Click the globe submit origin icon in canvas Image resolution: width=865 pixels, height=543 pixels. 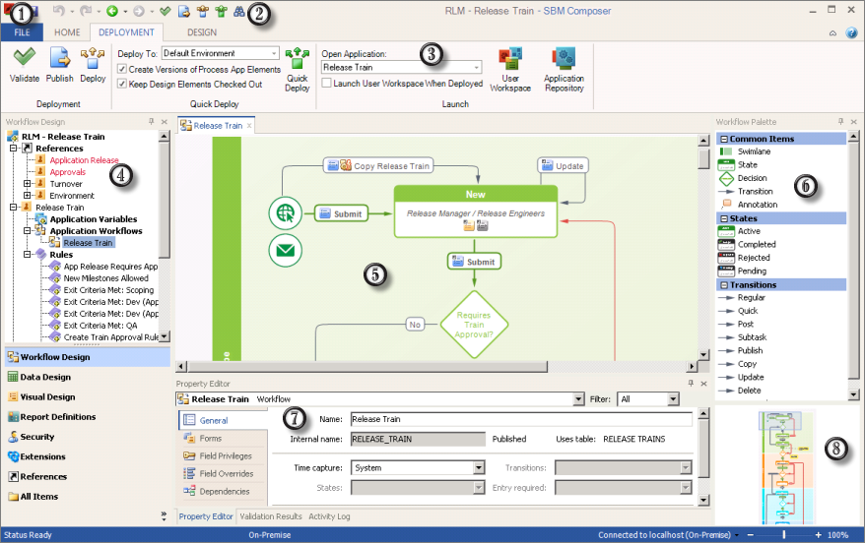tap(285, 212)
